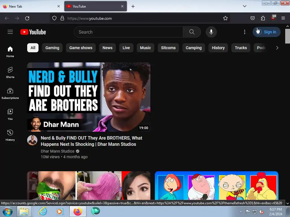Open History in the left sidebar
The width and height of the screenshot is (290, 217).
pyautogui.click(x=10, y=135)
